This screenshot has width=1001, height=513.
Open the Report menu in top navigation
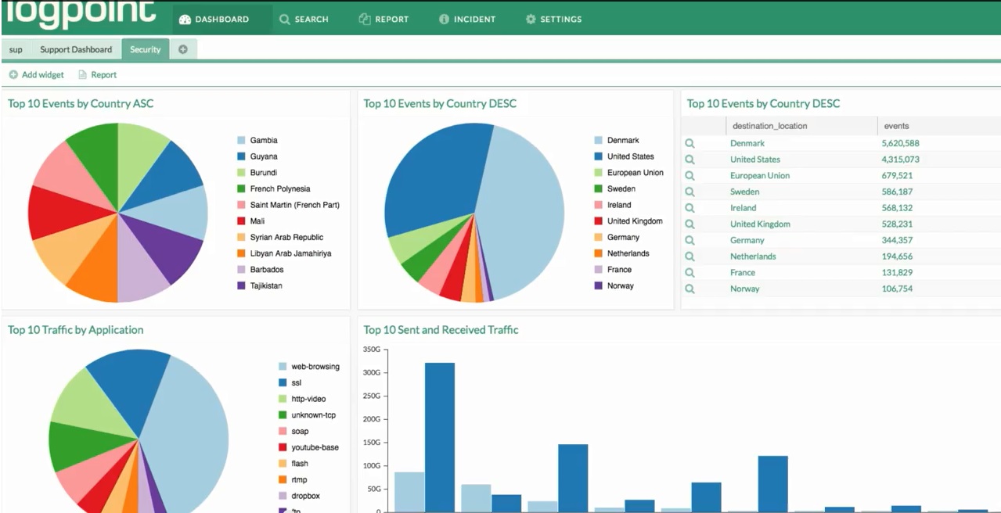pos(383,19)
